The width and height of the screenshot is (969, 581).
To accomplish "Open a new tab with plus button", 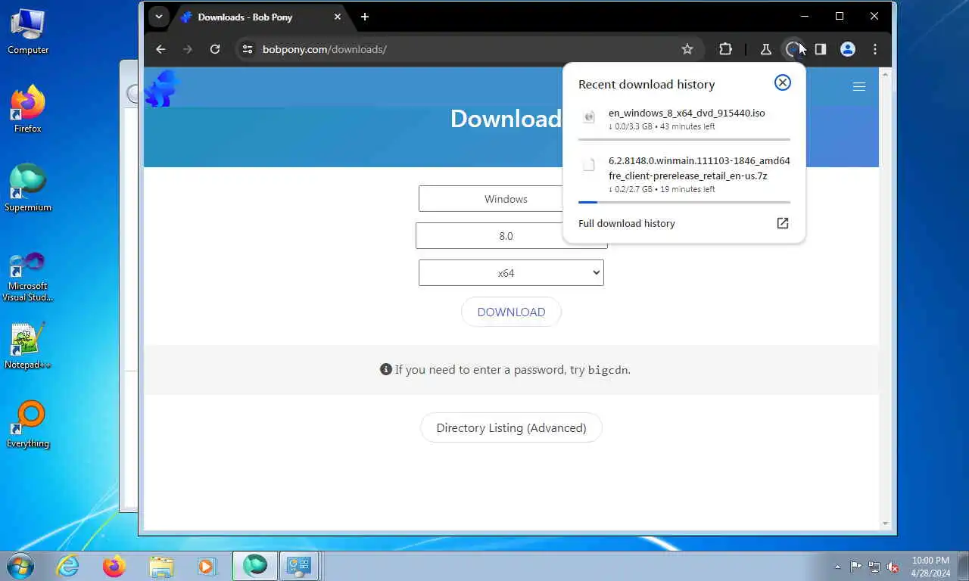I will pyautogui.click(x=365, y=17).
